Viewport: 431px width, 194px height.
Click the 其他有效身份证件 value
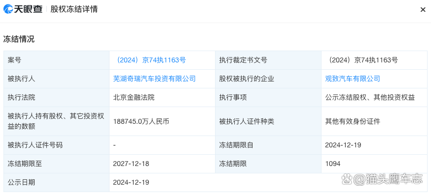pyautogui.click(x=353, y=121)
